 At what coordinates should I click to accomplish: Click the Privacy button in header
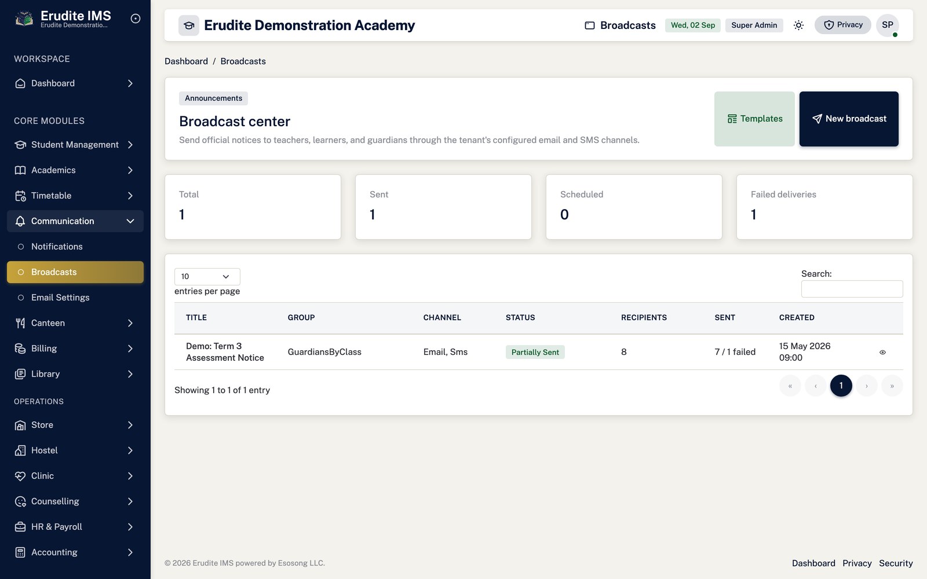(843, 25)
